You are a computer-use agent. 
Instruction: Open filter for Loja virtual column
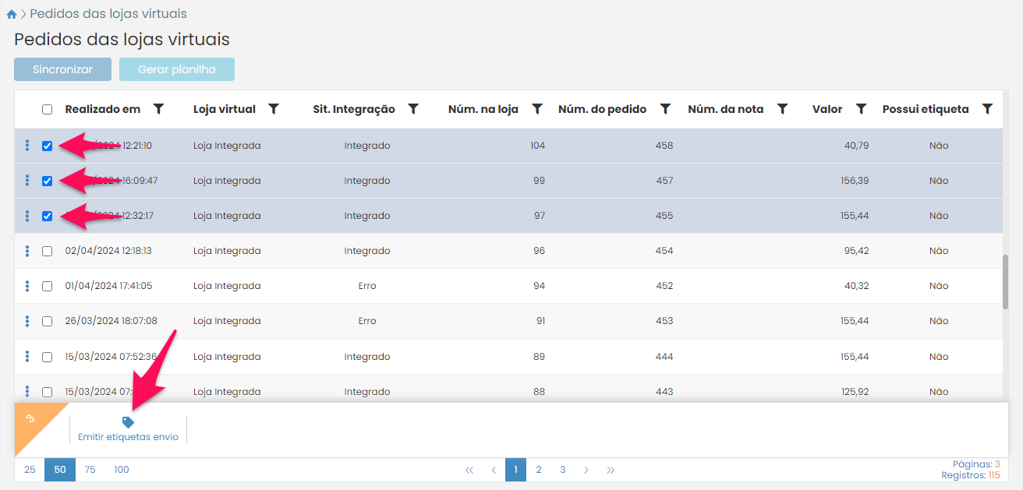pyautogui.click(x=274, y=109)
